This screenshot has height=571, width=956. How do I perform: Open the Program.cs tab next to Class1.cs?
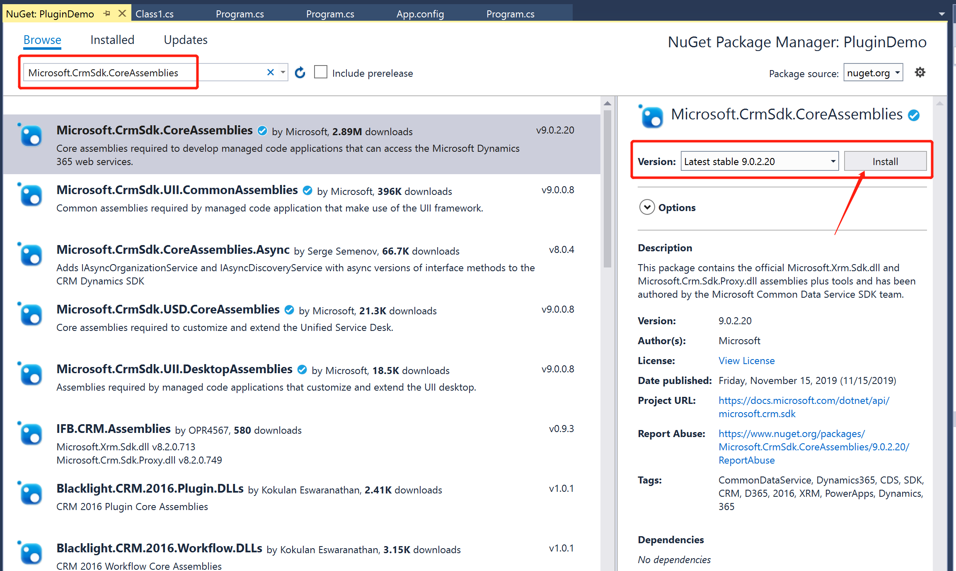240,14
